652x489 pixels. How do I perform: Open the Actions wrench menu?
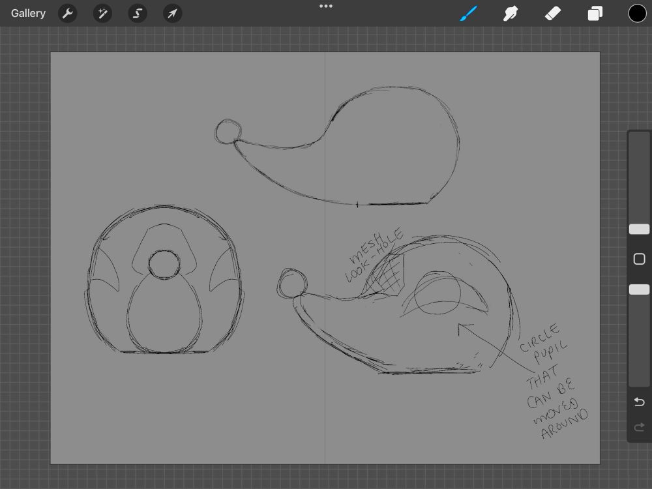coord(67,13)
